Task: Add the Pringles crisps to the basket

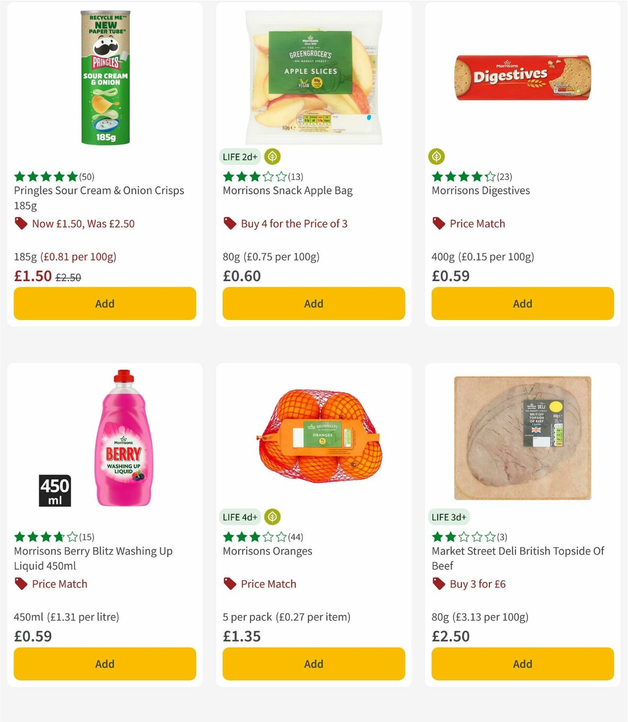Action: point(104,303)
